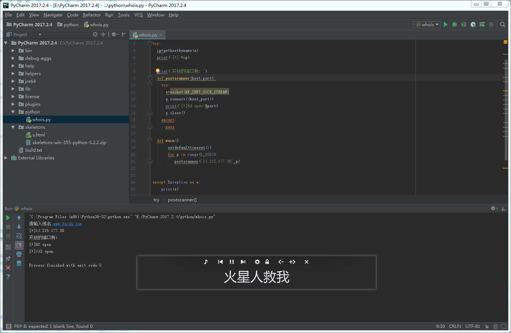The height and width of the screenshot is (333, 511).
Task: Hide the Project tool window
Action: (x=124, y=34)
